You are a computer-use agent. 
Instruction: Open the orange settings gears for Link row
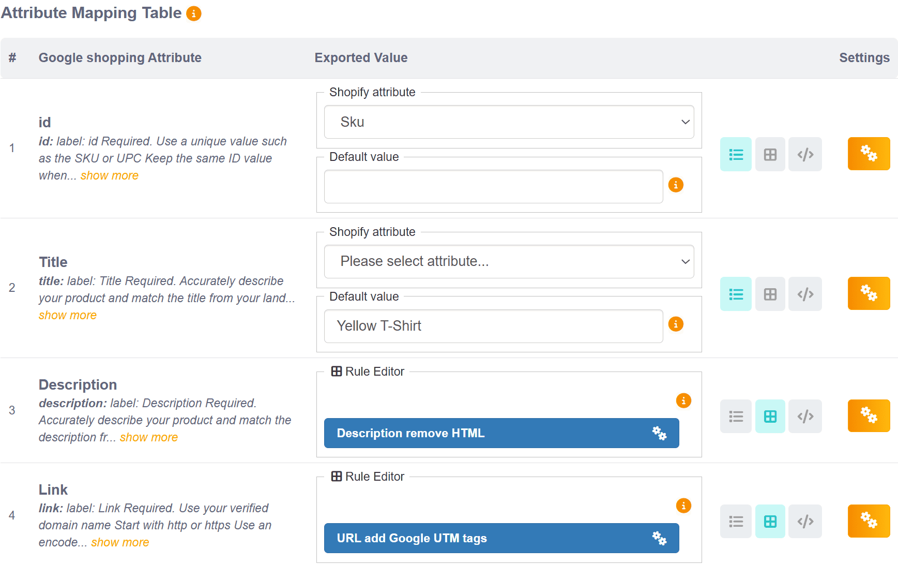point(868,521)
